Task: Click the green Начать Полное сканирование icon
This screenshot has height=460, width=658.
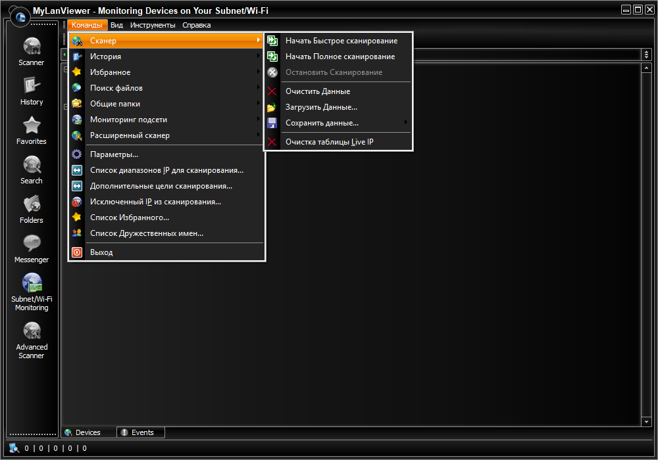Action: click(272, 57)
